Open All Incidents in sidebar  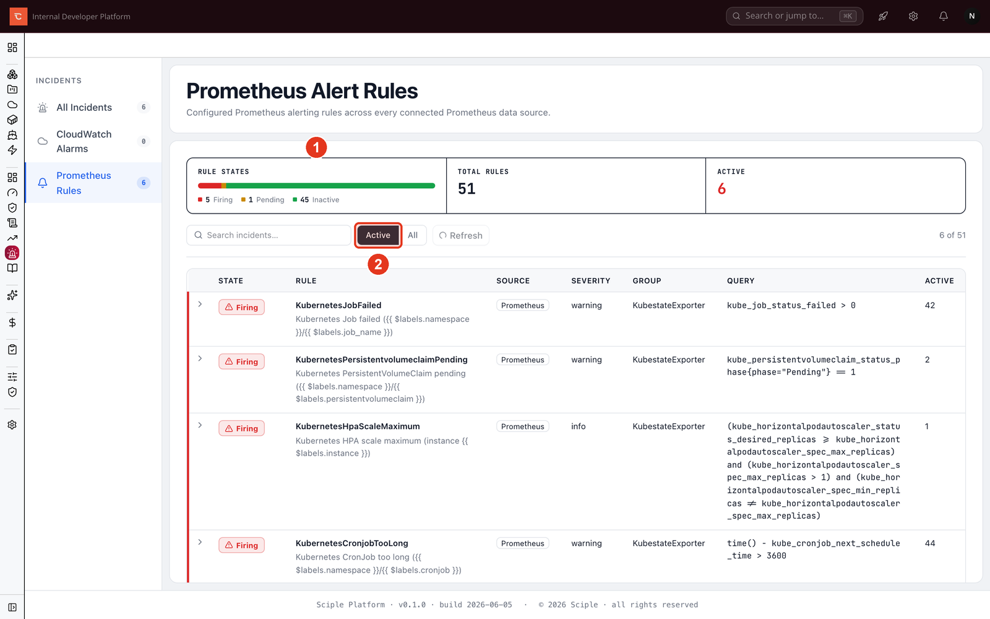[93, 107]
